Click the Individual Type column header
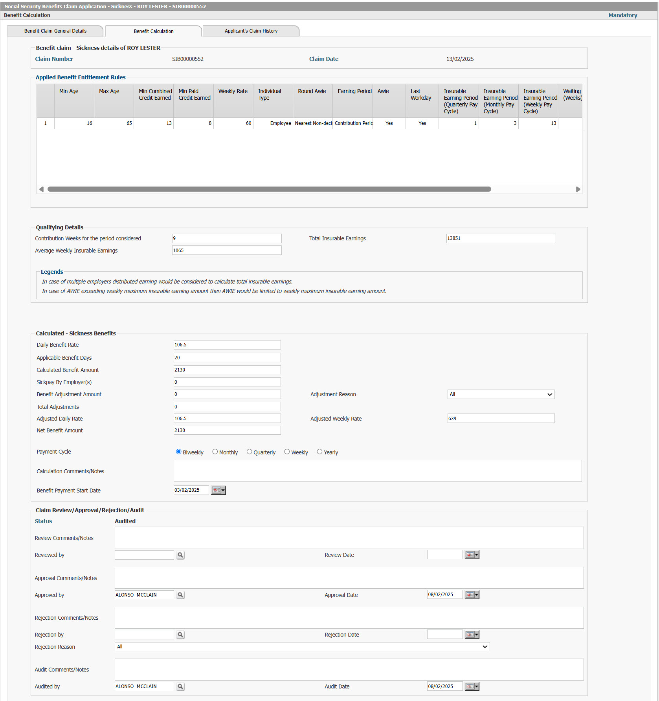The image size is (659, 701). pyautogui.click(x=273, y=101)
